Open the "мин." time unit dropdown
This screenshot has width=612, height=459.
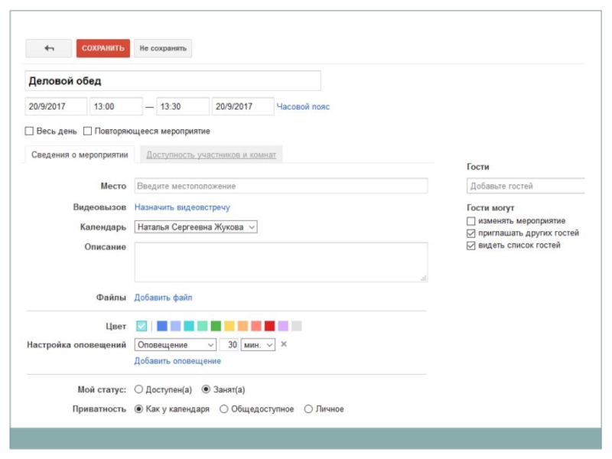click(258, 345)
